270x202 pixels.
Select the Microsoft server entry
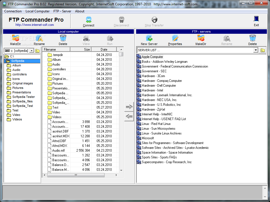148,138
